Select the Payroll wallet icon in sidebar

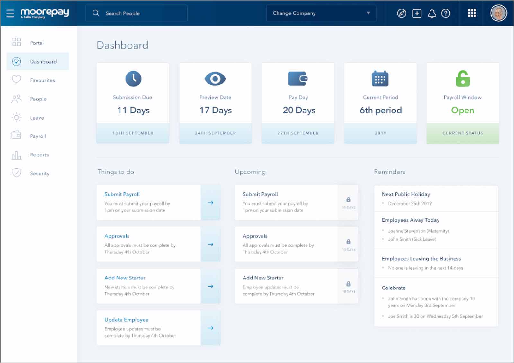[x=16, y=136]
